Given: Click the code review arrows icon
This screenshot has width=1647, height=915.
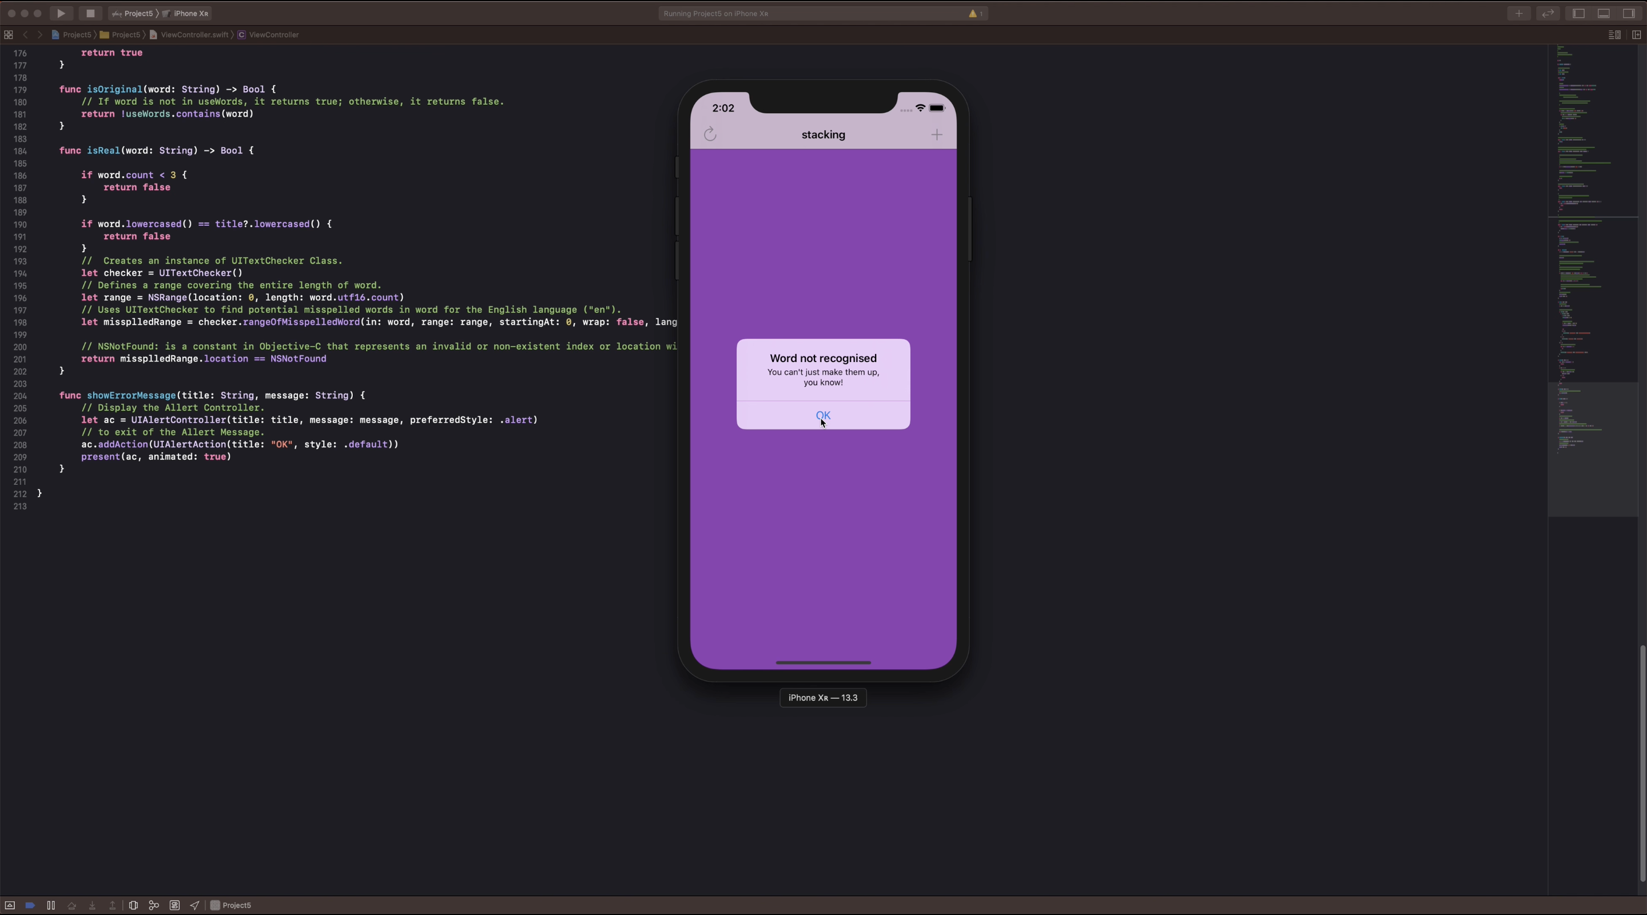Looking at the screenshot, I should [x=1548, y=13].
